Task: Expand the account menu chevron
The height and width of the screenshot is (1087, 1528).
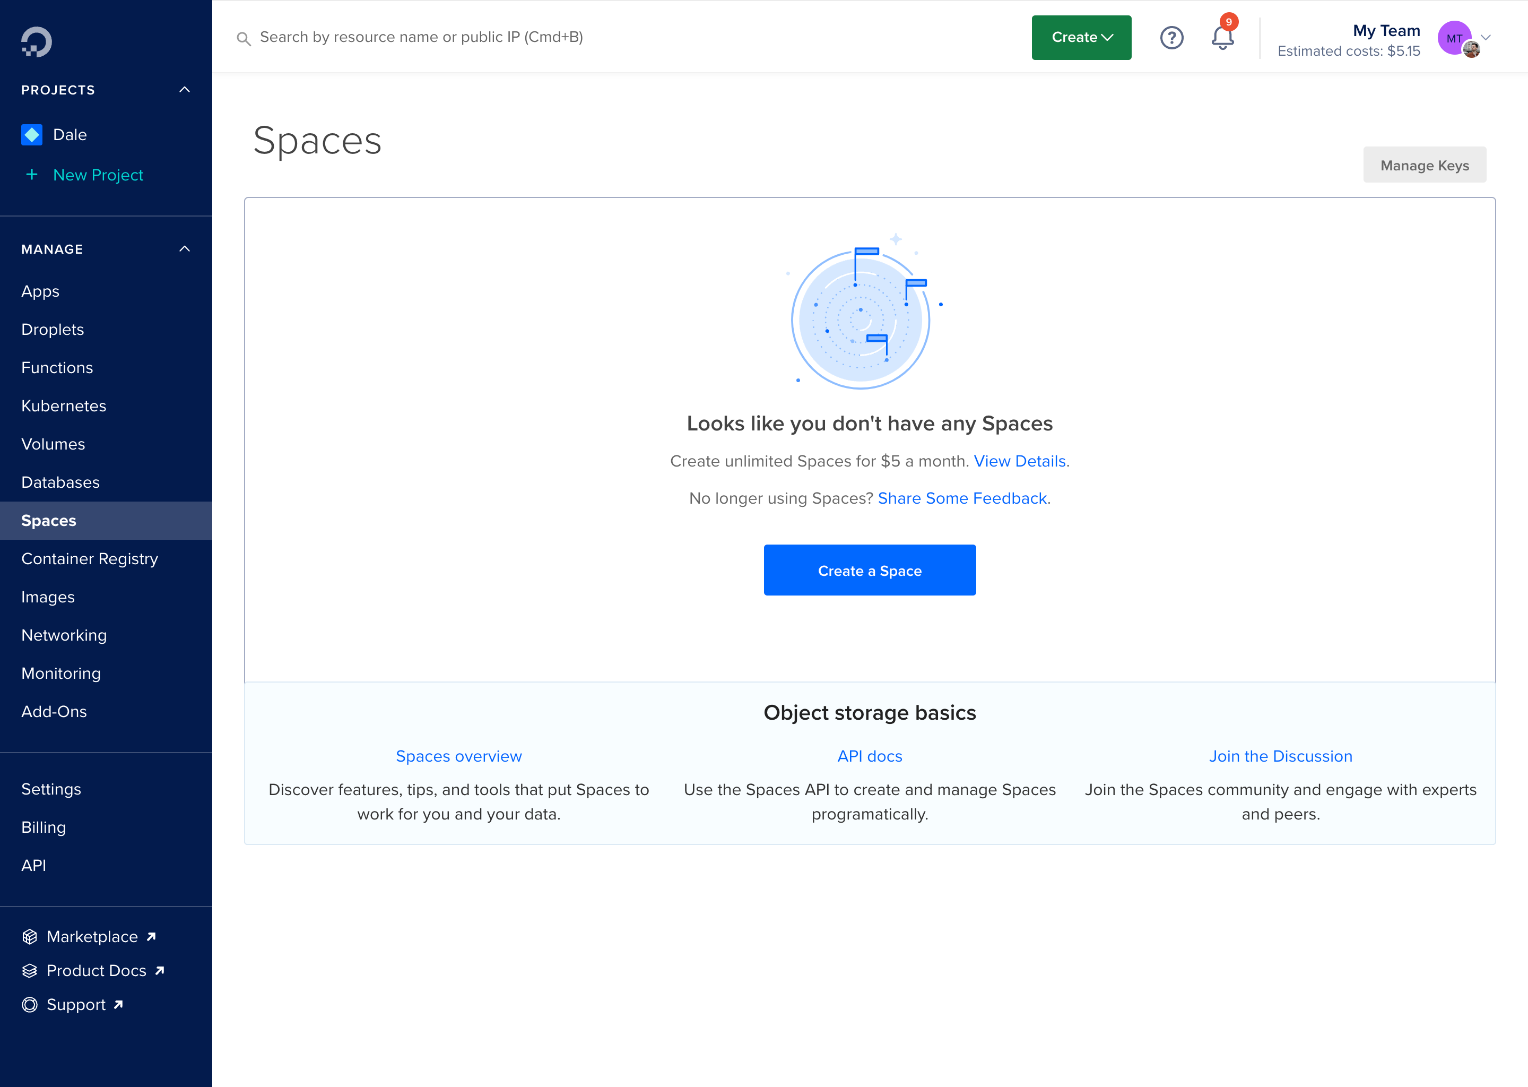Action: pyautogui.click(x=1486, y=38)
